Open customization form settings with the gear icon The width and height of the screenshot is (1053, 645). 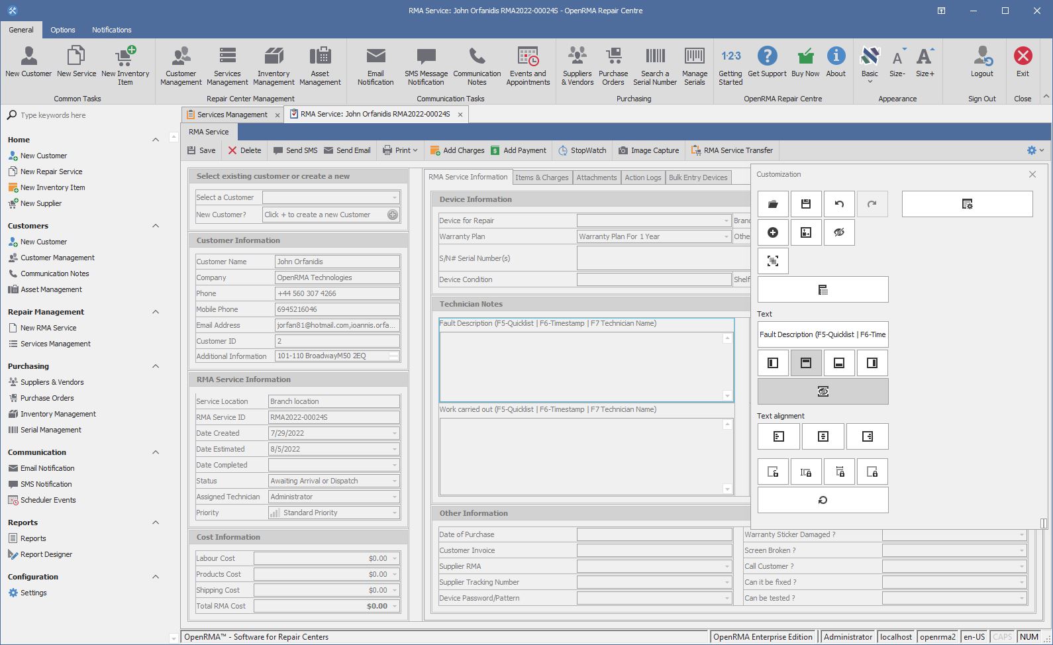[x=967, y=204]
